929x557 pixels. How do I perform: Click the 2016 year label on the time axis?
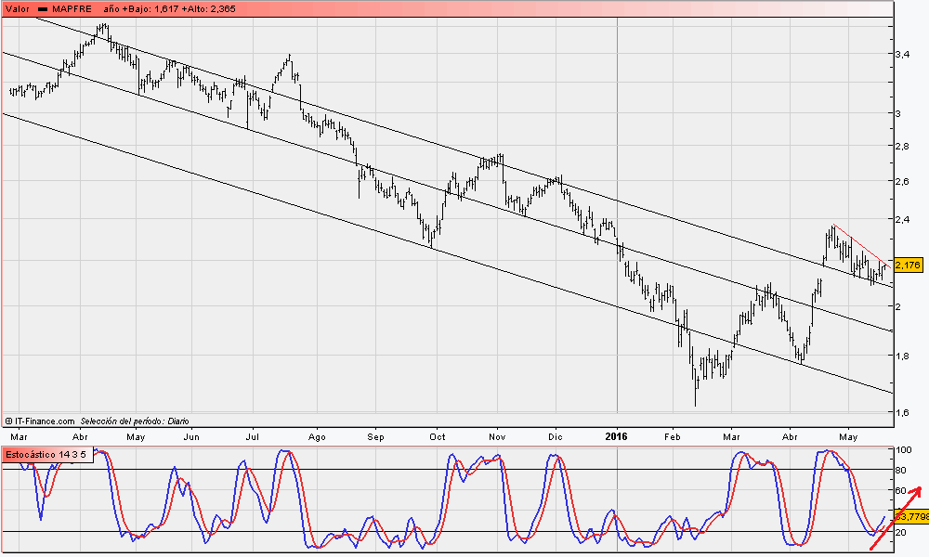(x=617, y=434)
